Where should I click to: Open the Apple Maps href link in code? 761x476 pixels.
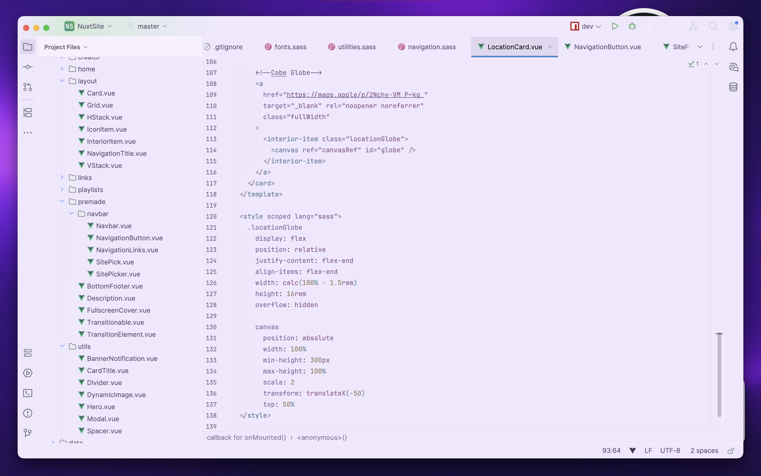tap(355, 95)
